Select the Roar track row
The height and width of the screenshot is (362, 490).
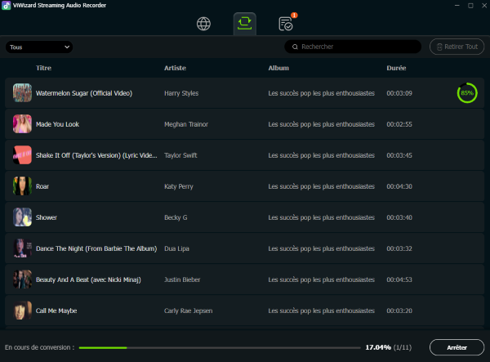click(x=245, y=186)
